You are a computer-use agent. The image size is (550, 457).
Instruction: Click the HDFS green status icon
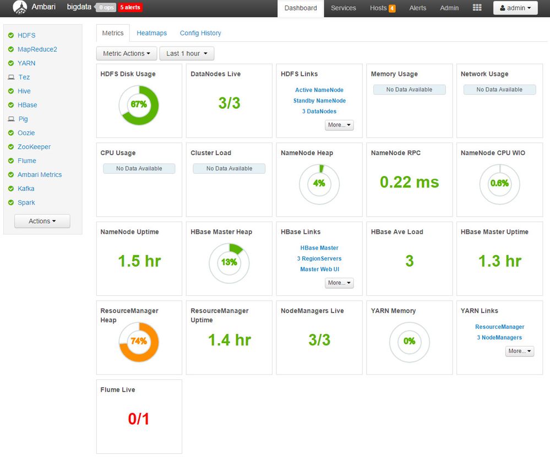pos(11,35)
